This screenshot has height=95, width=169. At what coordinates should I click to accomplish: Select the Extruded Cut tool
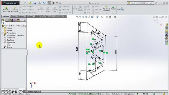(x=41, y=9)
